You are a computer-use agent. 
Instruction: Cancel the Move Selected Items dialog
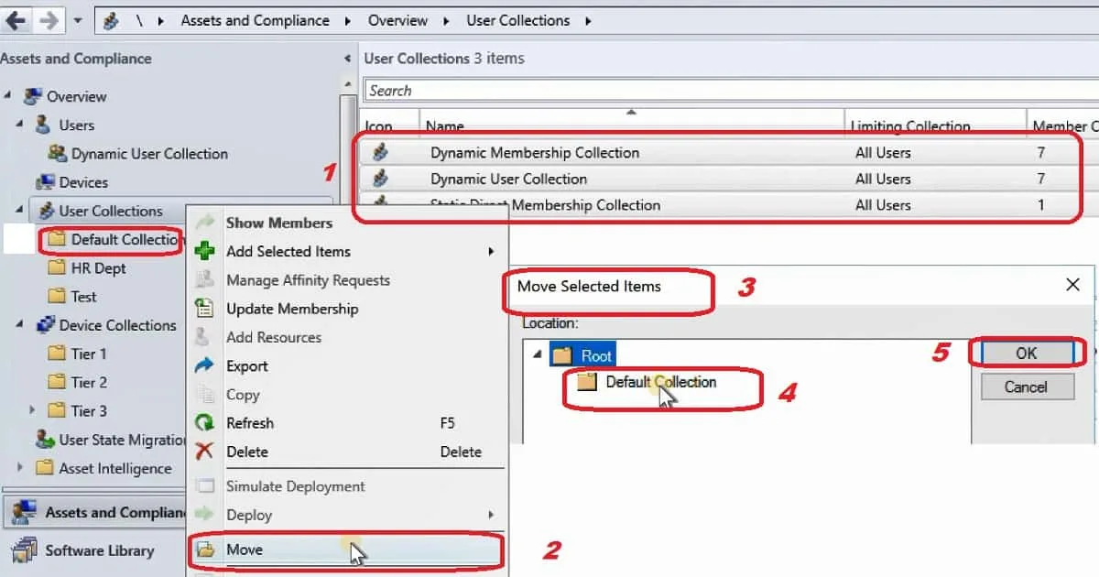pyautogui.click(x=1027, y=386)
